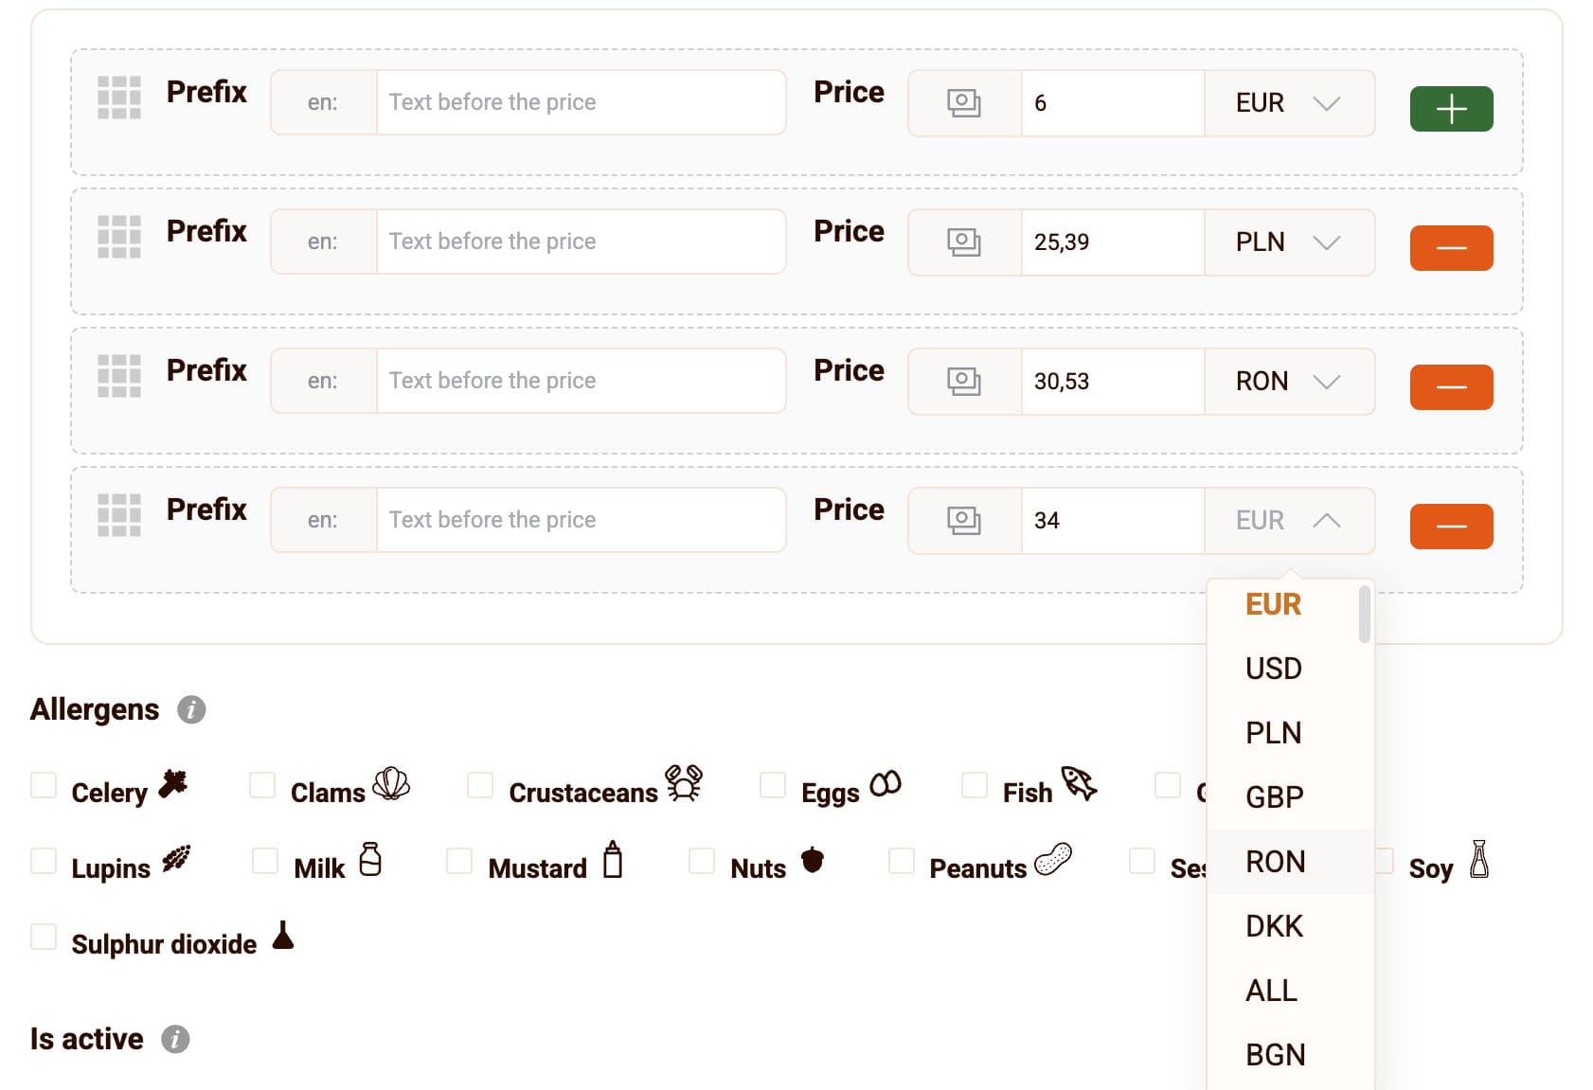Collapse the open currency dropdown in last row

click(1288, 521)
